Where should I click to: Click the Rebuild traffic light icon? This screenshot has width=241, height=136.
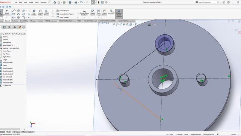[99, 2]
